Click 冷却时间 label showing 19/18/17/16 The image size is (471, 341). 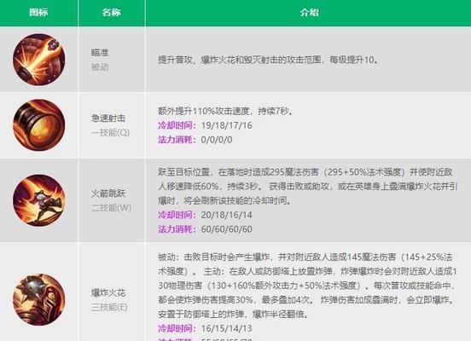click(177, 125)
